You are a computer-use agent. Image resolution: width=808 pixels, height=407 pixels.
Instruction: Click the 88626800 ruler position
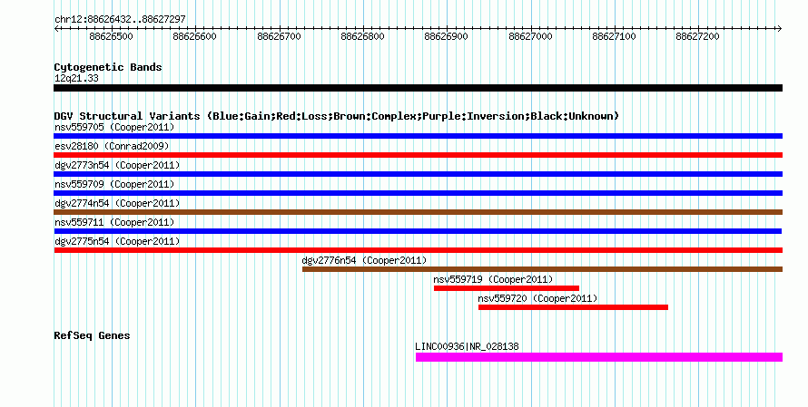coord(363,36)
